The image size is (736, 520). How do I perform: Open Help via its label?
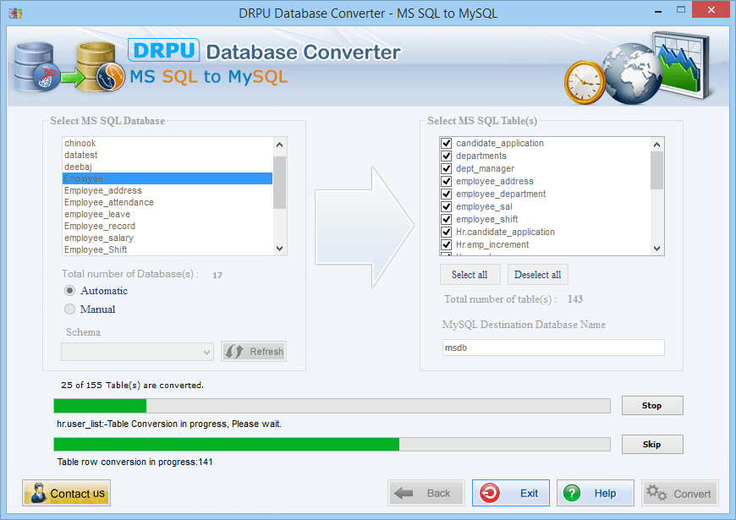coord(605,493)
